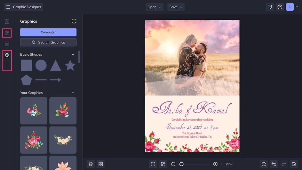The image size is (302, 170).
Task: Select the cream white flower garland graphic
Action: 63,140
